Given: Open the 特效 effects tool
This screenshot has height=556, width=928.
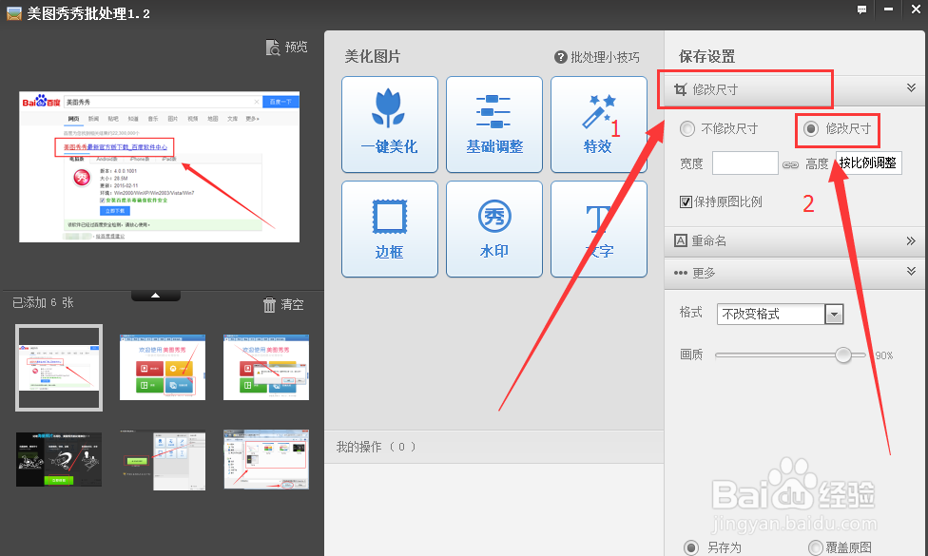Looking at the screenshot, I should click(x=598, y=125).
